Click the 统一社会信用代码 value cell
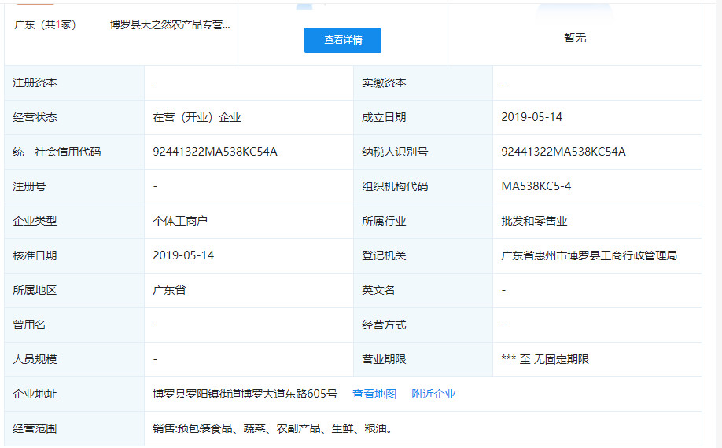 tap(215, 152)
